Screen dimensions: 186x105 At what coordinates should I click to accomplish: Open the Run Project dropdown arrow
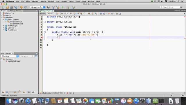(x=65, y=7)
